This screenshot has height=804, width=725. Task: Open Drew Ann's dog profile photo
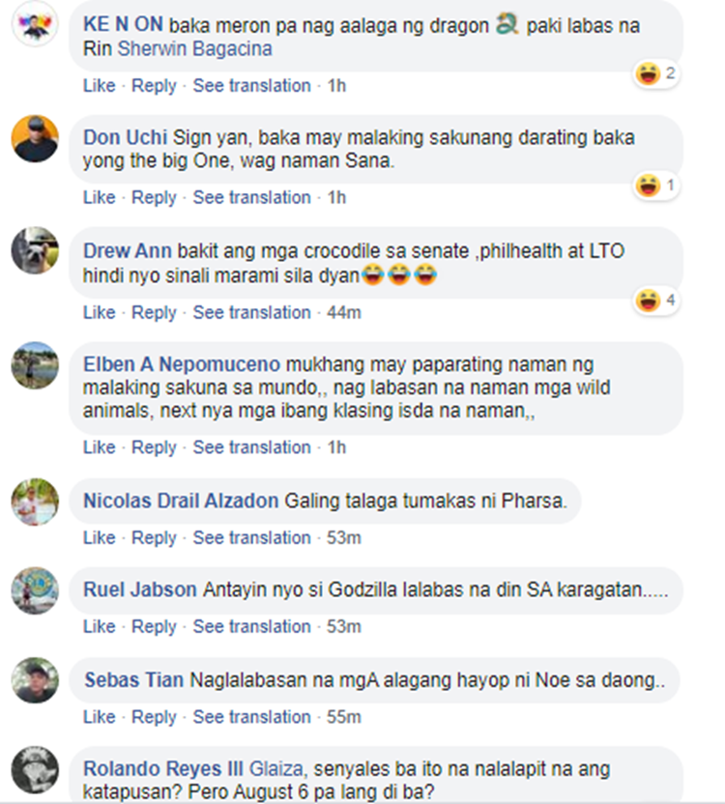(35, 250)
